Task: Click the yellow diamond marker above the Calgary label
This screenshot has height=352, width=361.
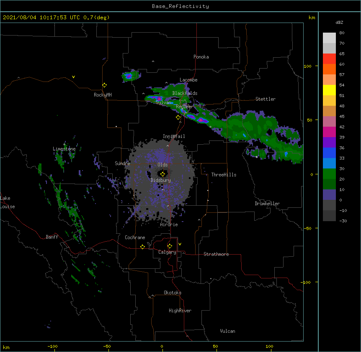Action: click(170, 246)
